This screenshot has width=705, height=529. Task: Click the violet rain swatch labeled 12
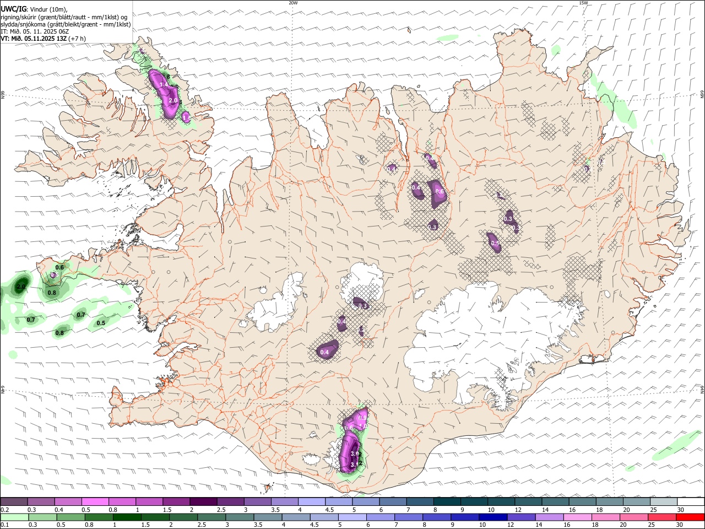coord(521,517)
